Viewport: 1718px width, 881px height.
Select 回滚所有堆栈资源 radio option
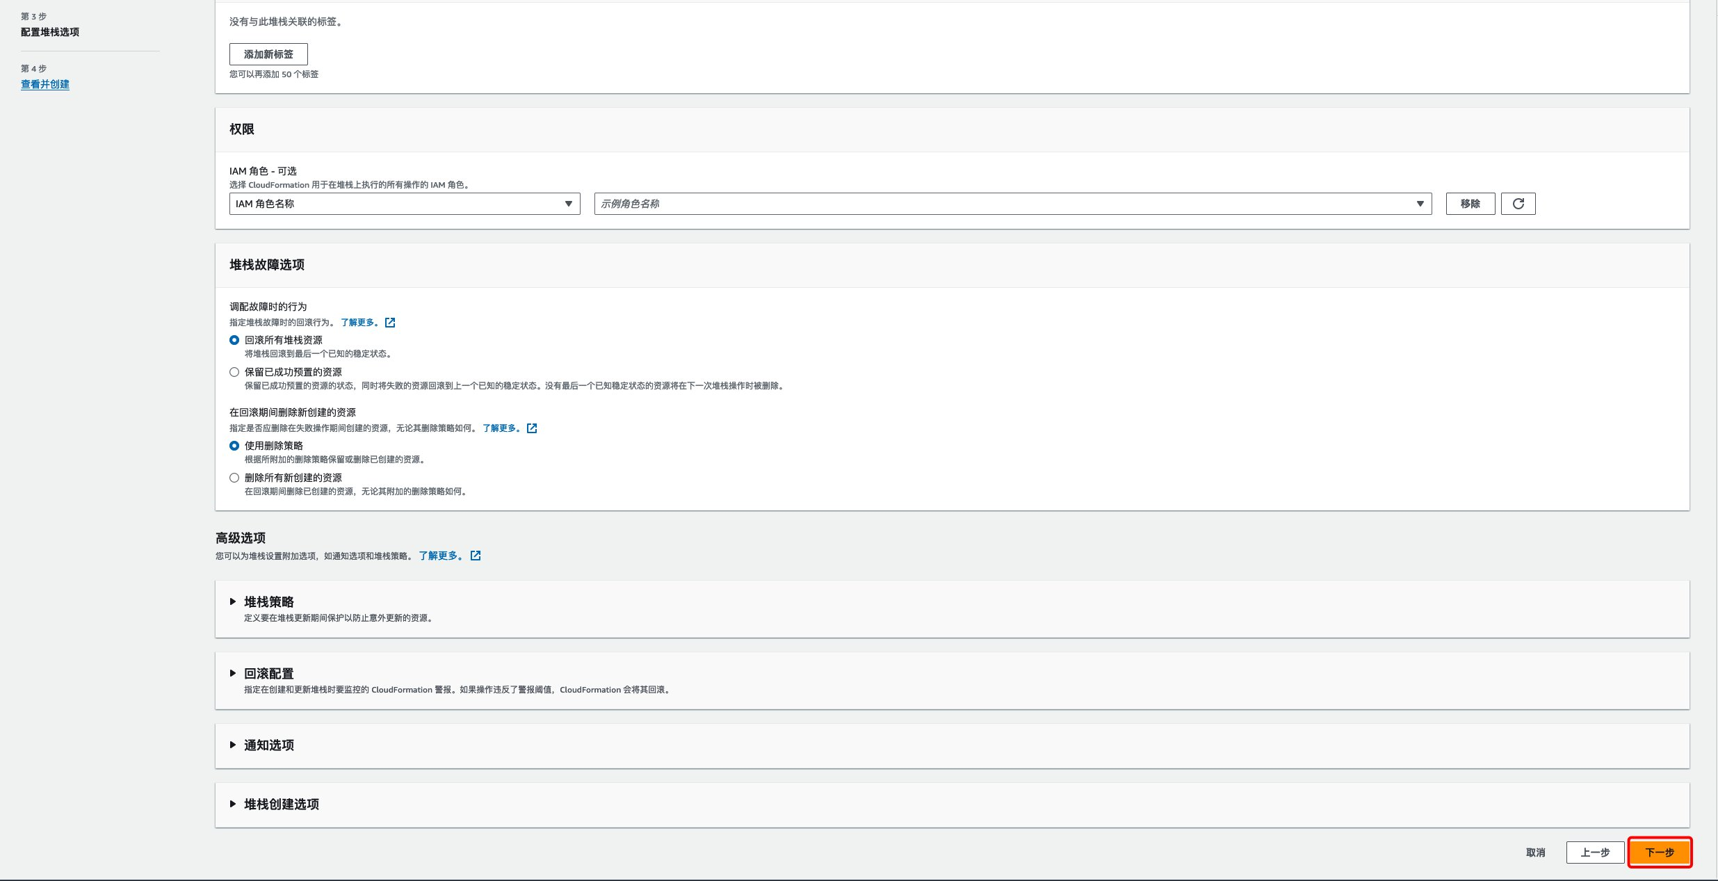(234, 340)
